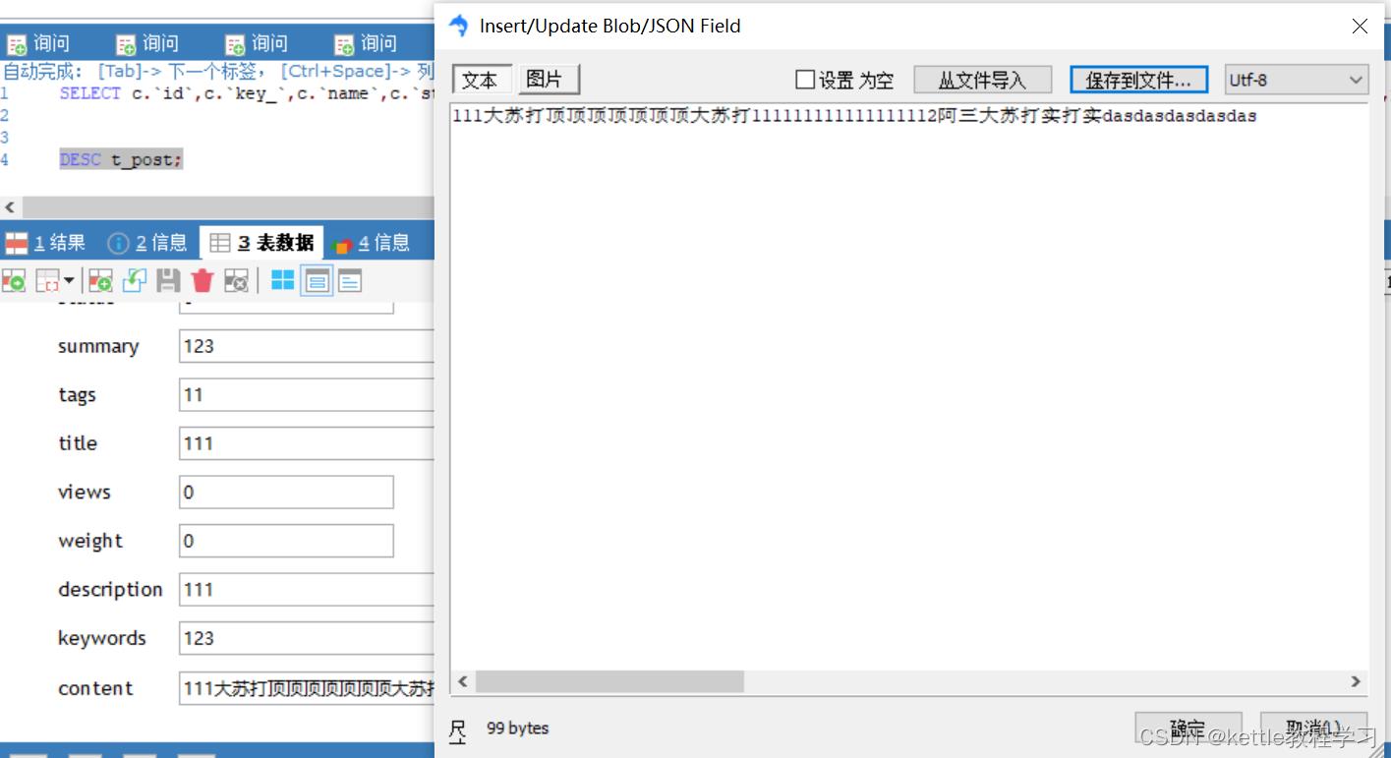Duplicate the current row via the toolbar icon

point(135,281)
